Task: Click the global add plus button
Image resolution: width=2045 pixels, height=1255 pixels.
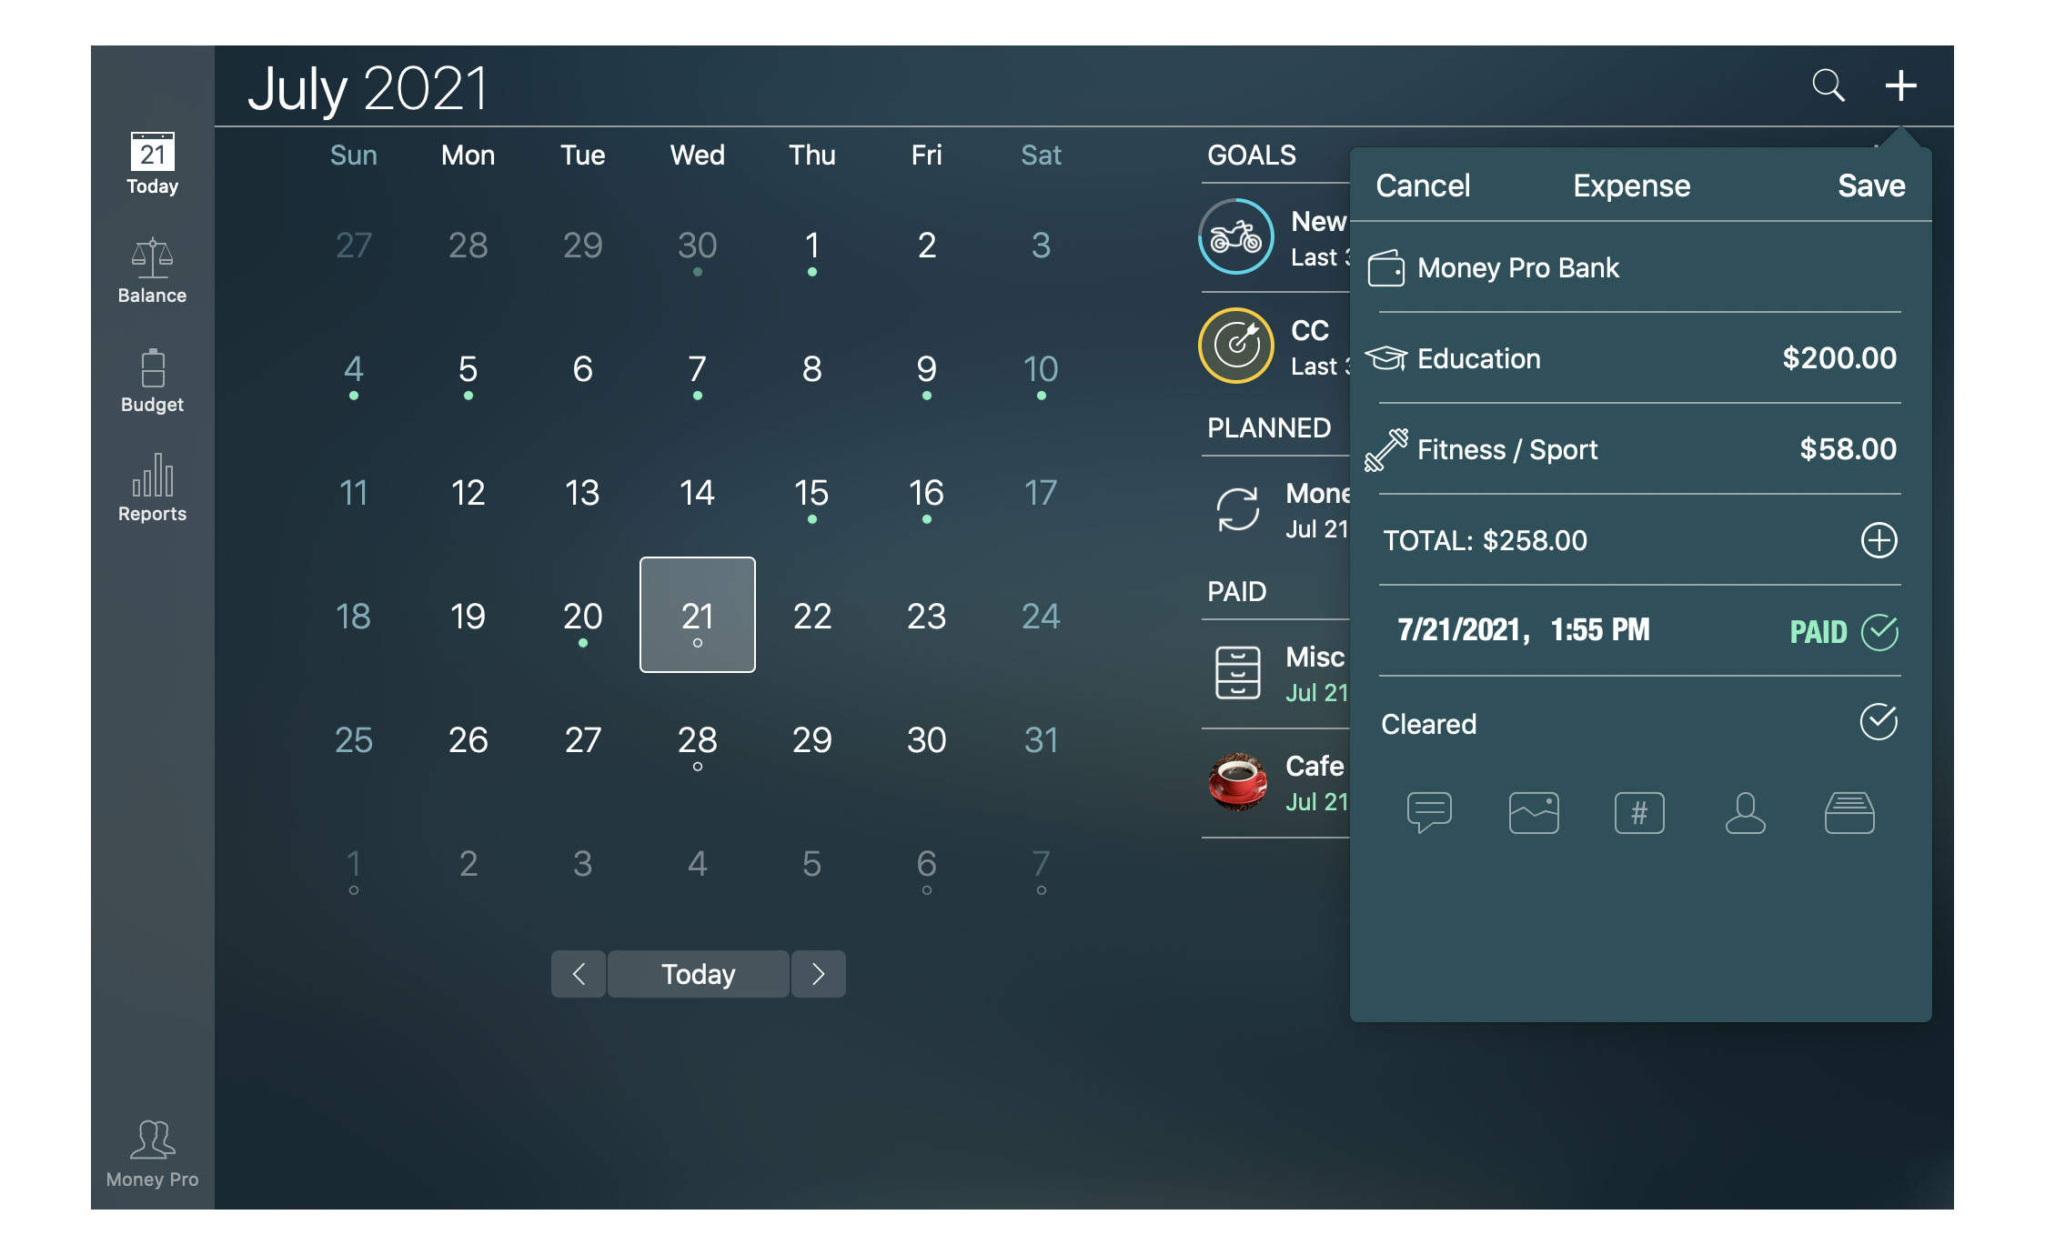Action: pos(1899,84)
